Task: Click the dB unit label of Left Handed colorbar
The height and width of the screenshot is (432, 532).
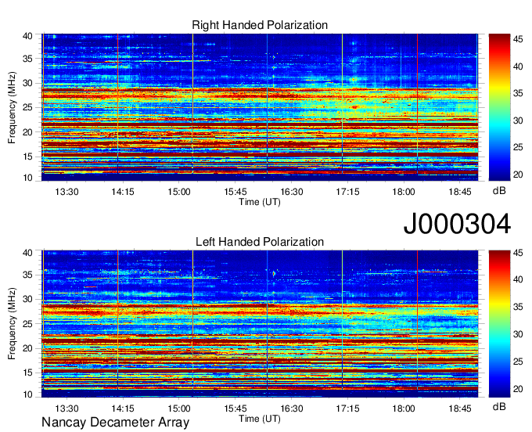Action: pos(499,407)
